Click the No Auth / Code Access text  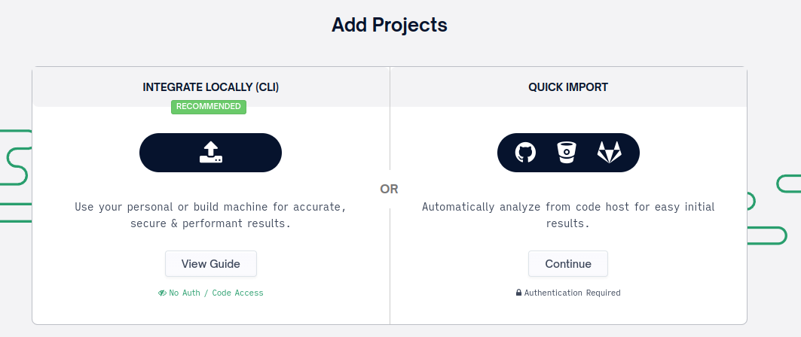click(x=216, y=293)
